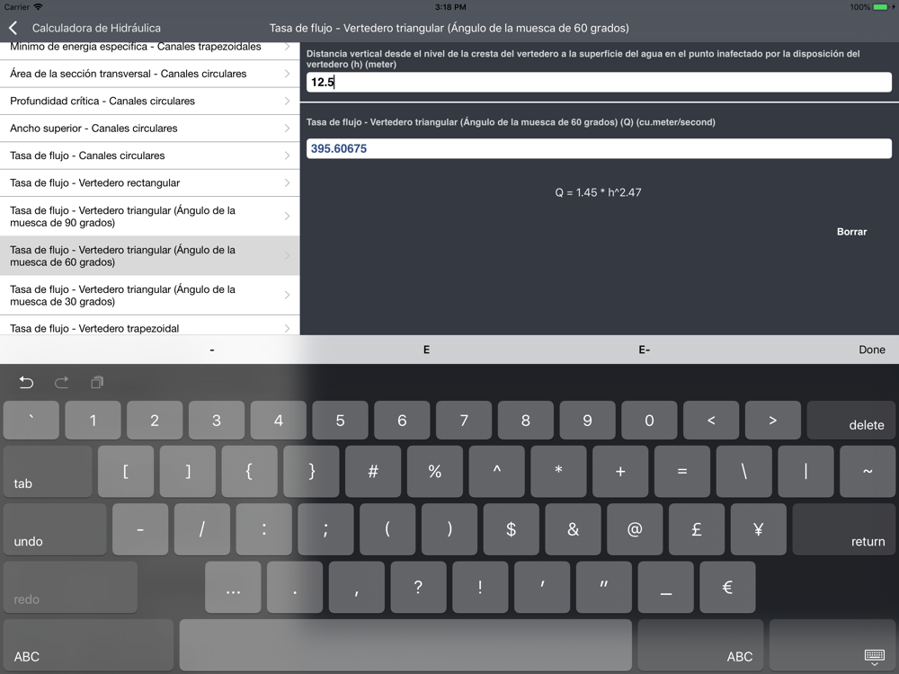Tap the left ABC keyboard switch key
899x674 pixels.
[88, 644]
